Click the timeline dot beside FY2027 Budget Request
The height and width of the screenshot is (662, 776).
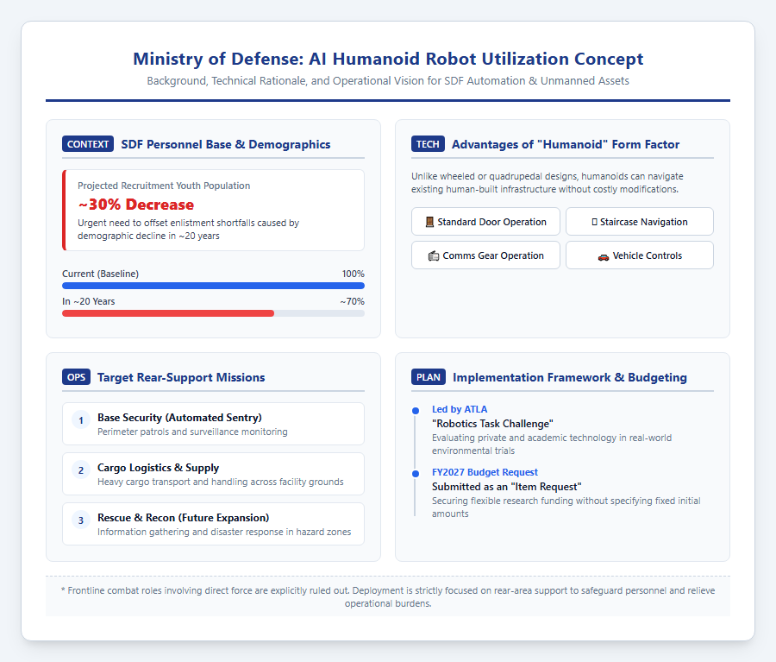416,474
